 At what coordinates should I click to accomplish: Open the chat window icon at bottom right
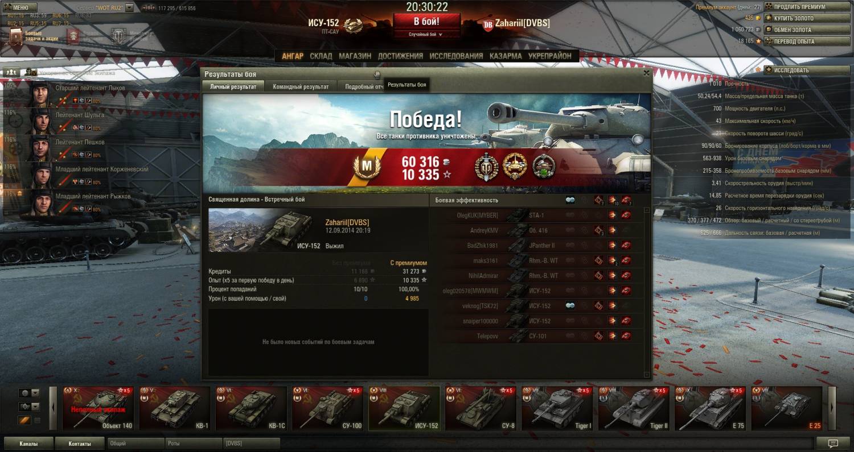(x=833, y=443)
